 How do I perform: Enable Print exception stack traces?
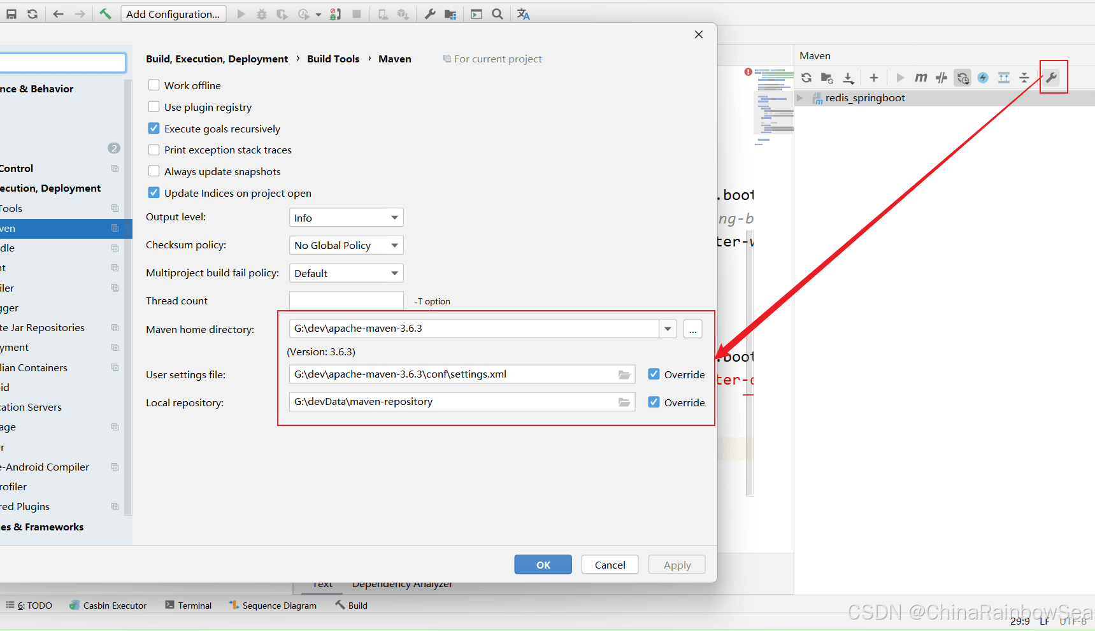click(154, 150)
